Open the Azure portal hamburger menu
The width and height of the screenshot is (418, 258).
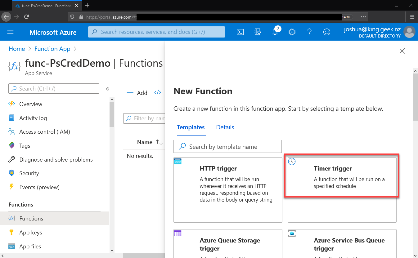10,32
